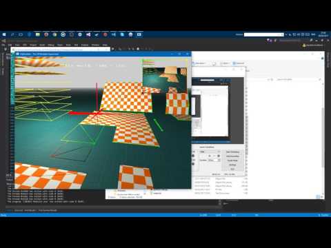The height and width of the screenshot is (248, 331).
Task: Open the Edit menu in Visual Studio
Action: 10,45
